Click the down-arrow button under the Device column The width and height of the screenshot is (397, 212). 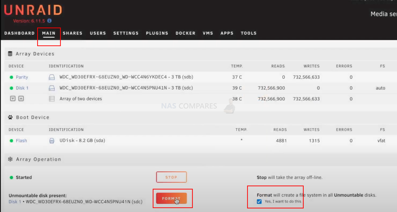[13, 98]
